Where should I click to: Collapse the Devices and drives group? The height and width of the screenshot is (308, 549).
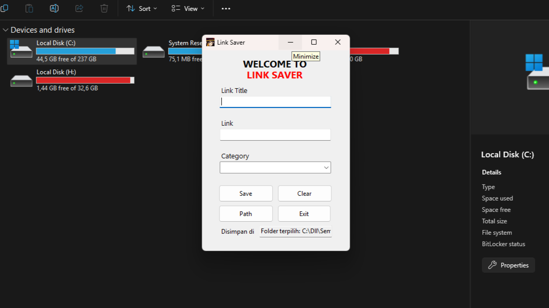pos(6,30)
